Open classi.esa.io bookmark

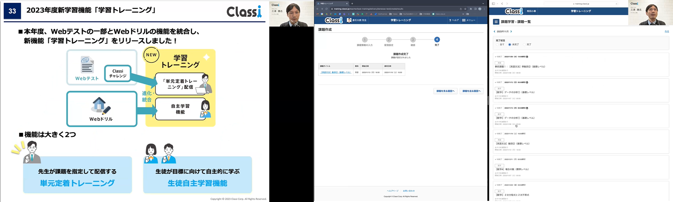[439, 14]
